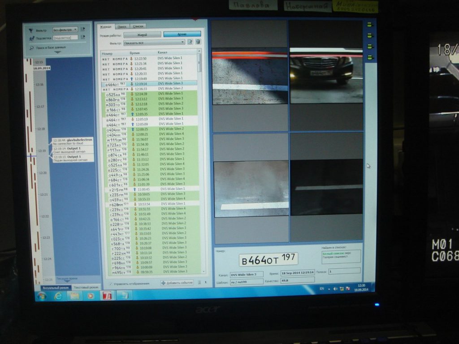
Task: Switch to the Поиск tab
Action: tap(122, 26)
